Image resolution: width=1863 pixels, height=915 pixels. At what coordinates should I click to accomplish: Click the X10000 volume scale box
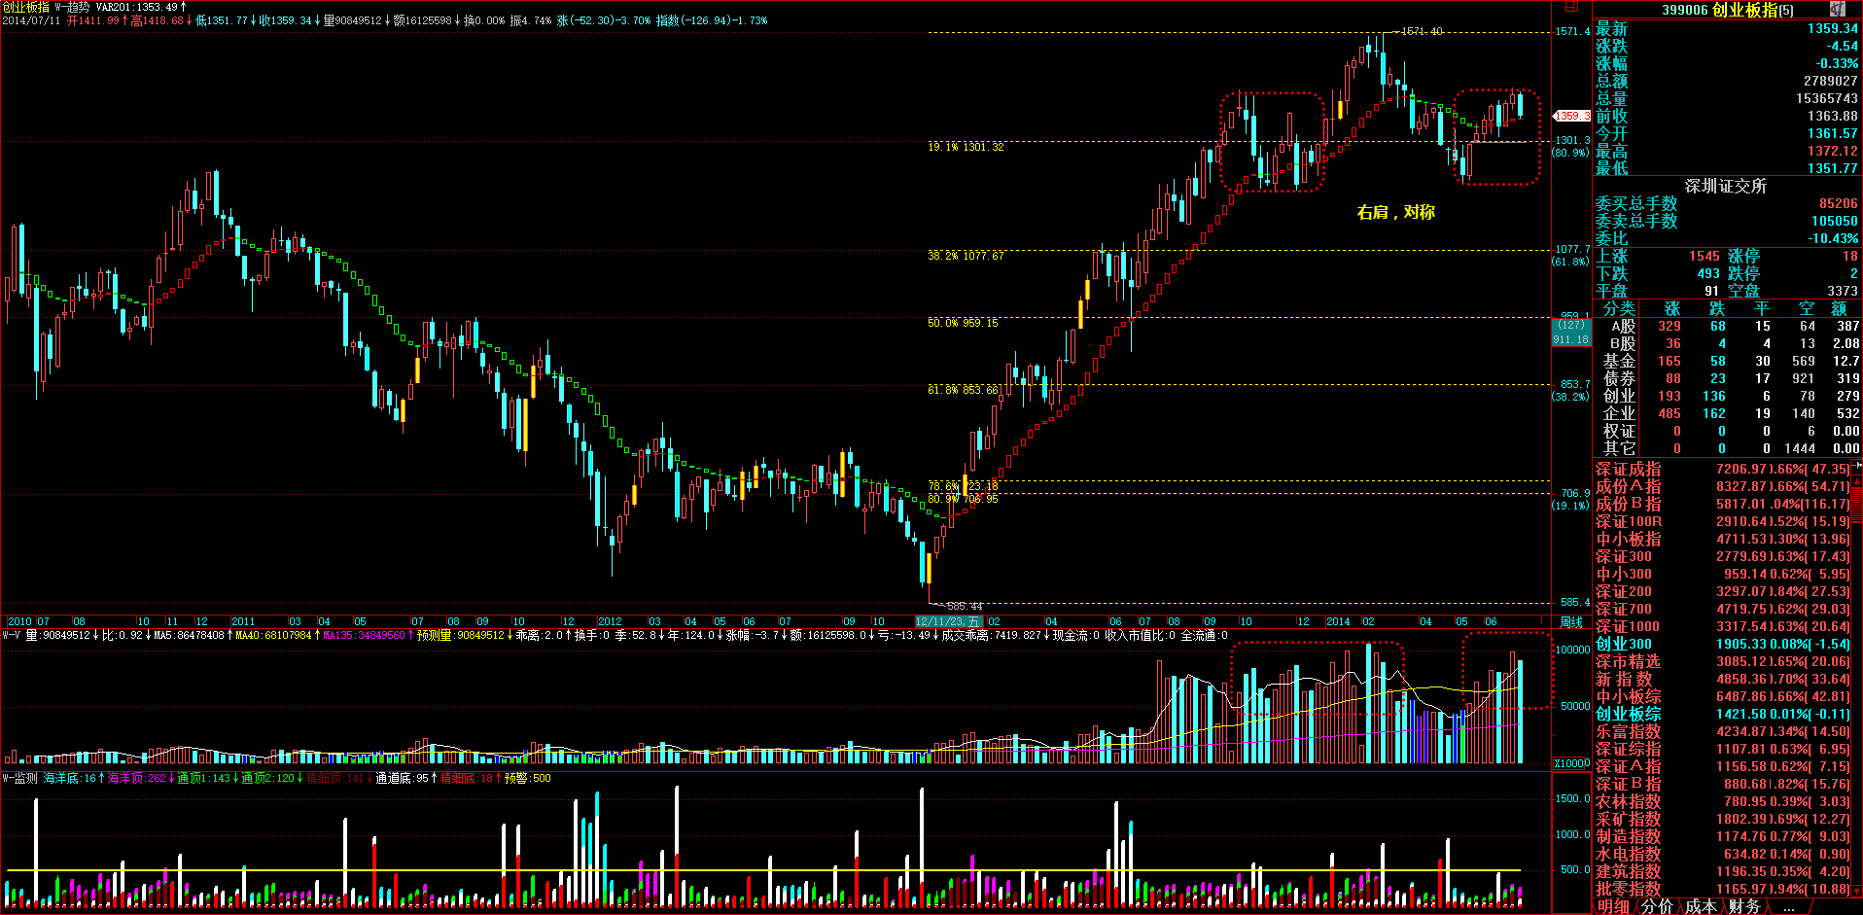click(x=1571, y=763)
